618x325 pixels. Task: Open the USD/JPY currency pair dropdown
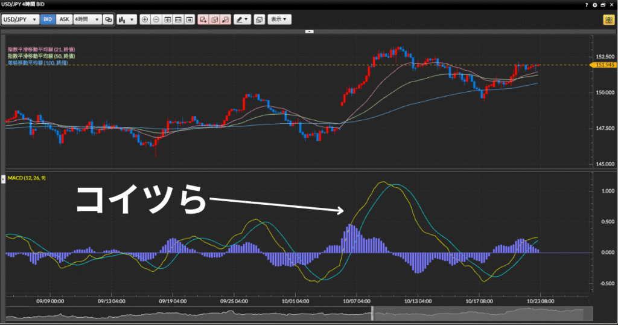21,19
